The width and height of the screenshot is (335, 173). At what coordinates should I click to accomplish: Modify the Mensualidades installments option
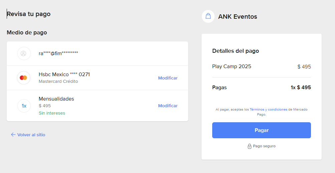coord(168,106)
